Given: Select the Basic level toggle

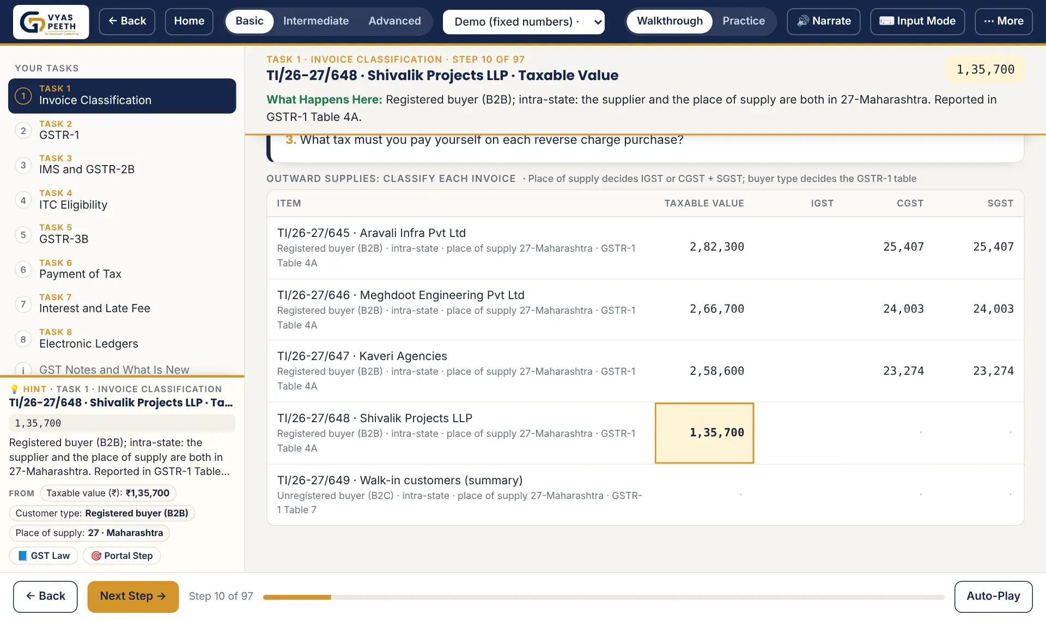Looking at the screenshot, I should (x=250, y=21).
